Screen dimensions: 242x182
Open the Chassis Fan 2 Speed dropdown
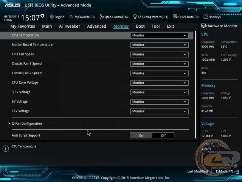pos(159,73)
